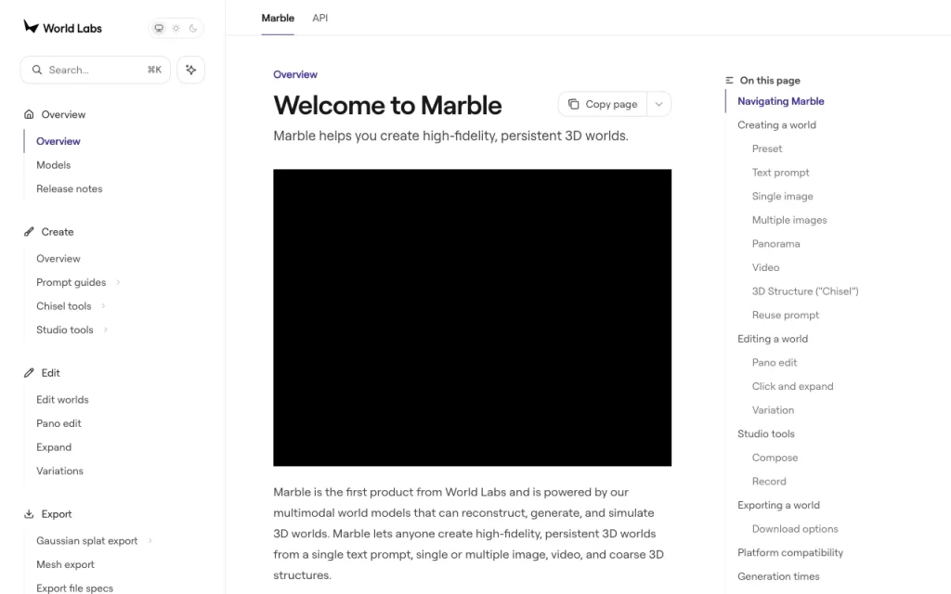Jump to Navigating Marble section
Screen dimensions: 951x594
780,101
